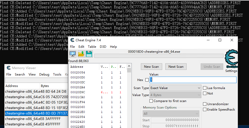Select address 00021CA0 row
This screenshot has width=249, height=128.
click(x=98, y=97)
